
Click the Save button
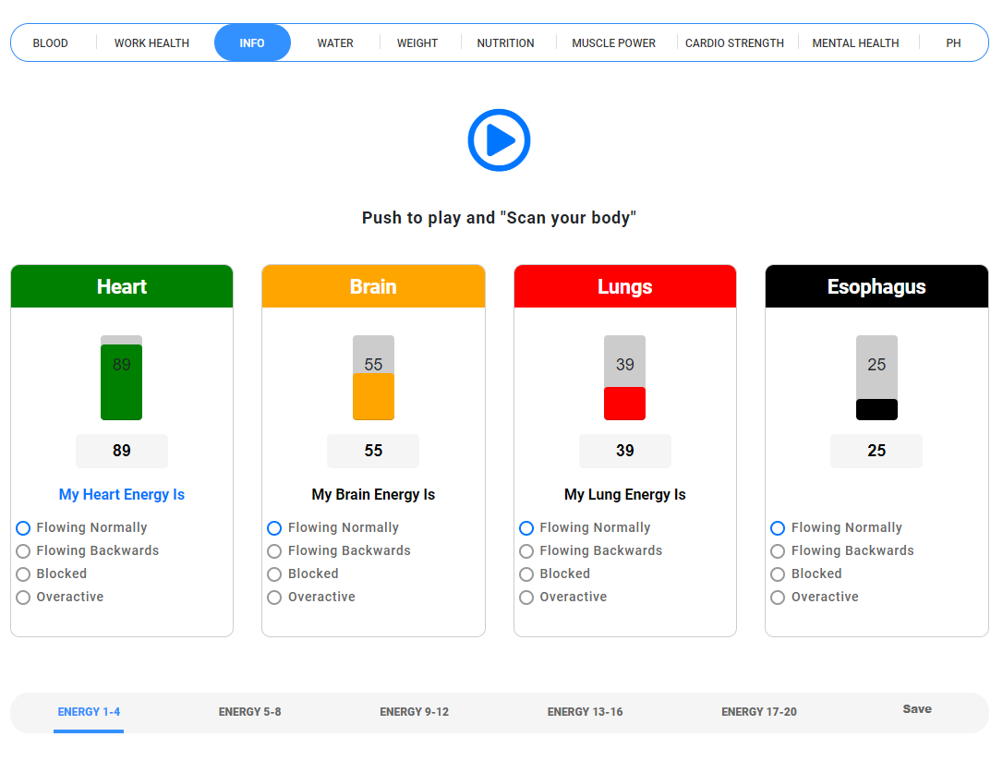pyautogui.click(x=916, y=709)
